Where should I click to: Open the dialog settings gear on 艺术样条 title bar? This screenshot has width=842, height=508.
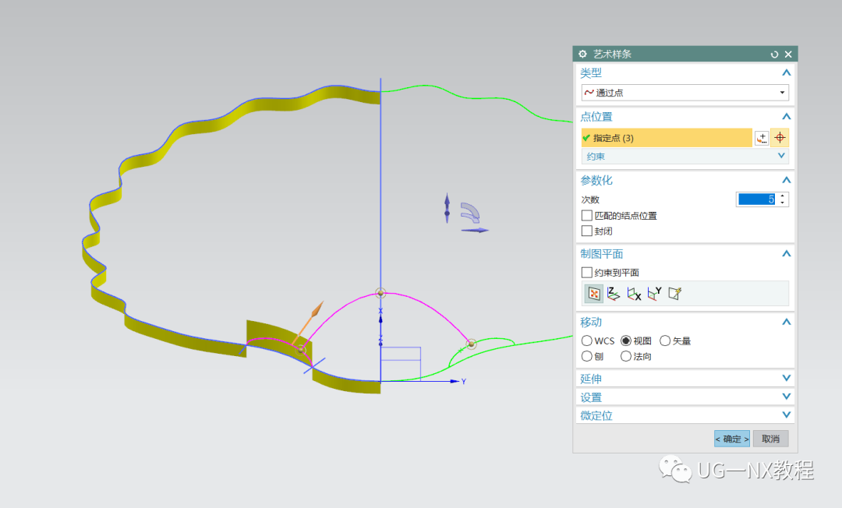(x=582, y=54)
